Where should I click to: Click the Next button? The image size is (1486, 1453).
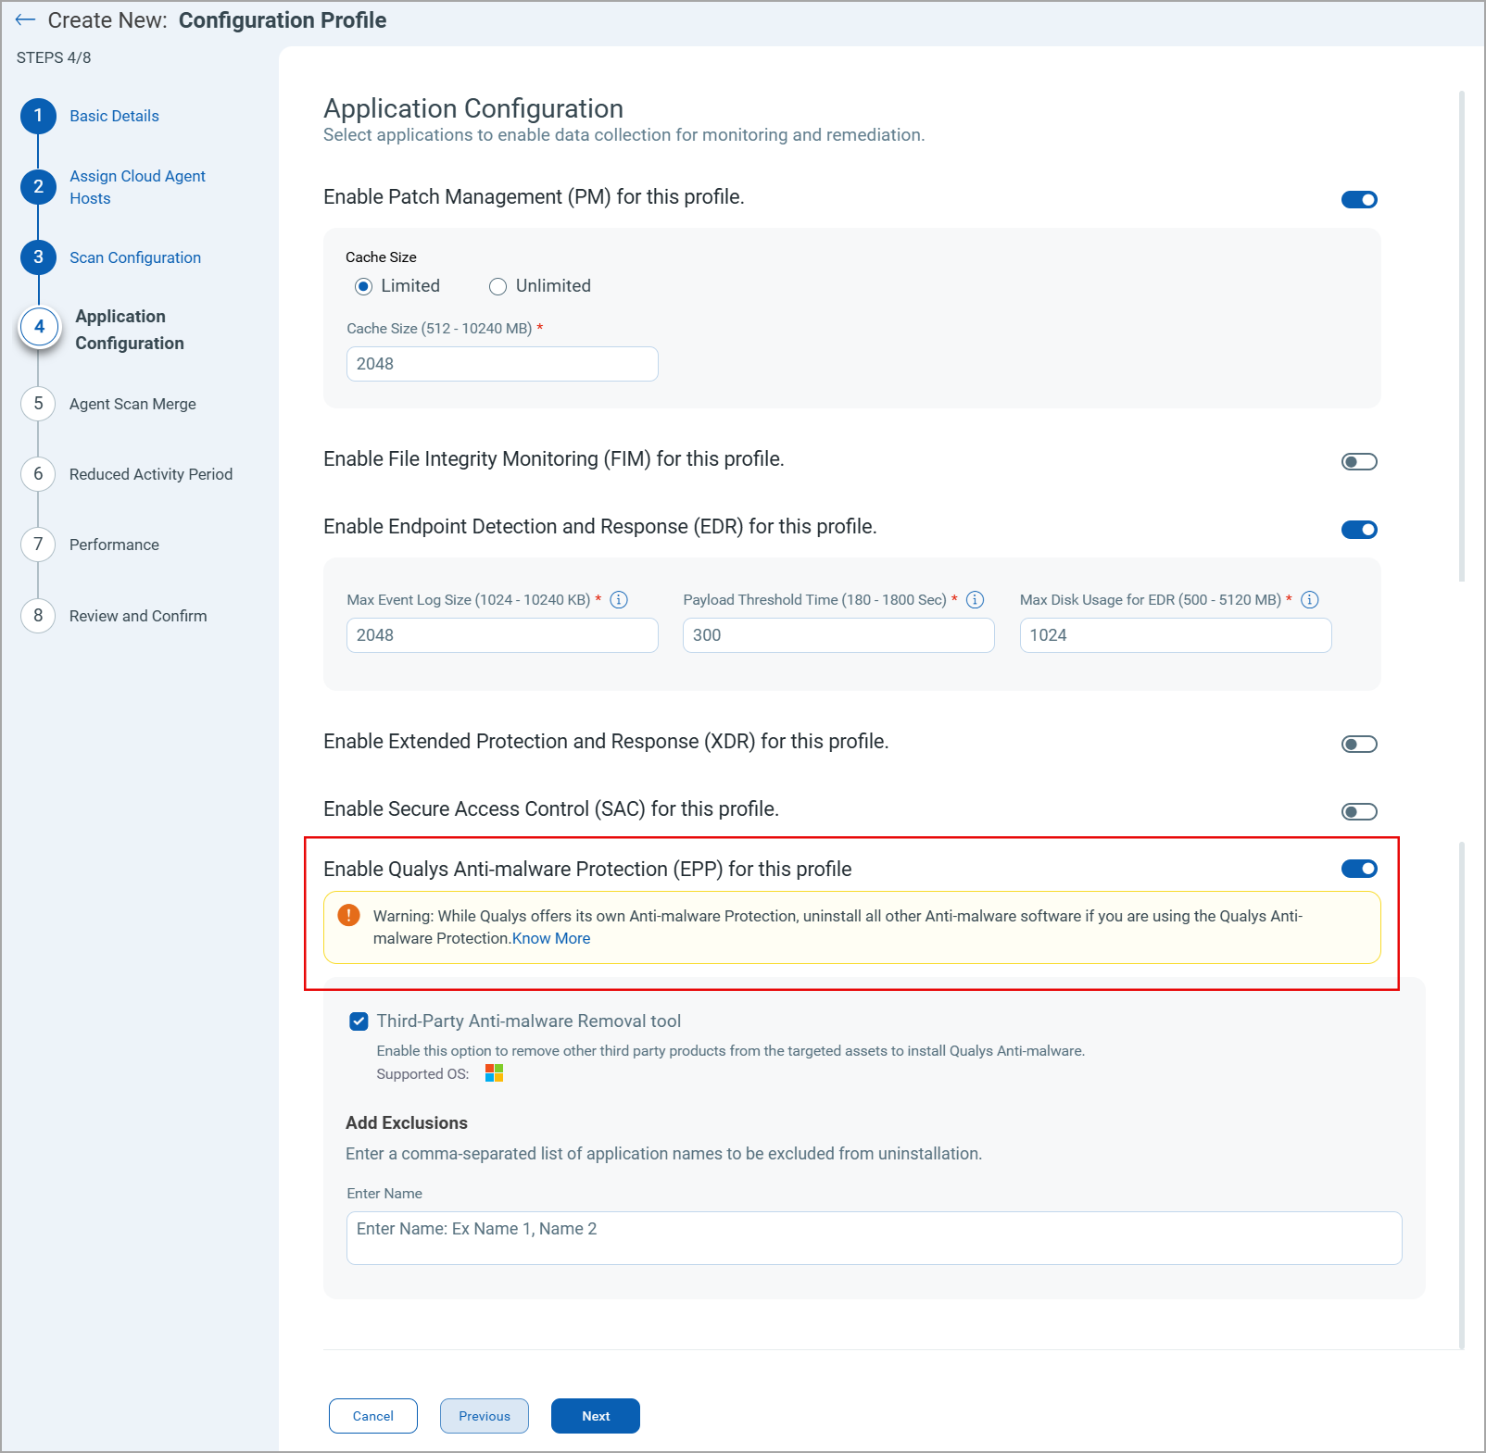click(x=596, y=1416)
